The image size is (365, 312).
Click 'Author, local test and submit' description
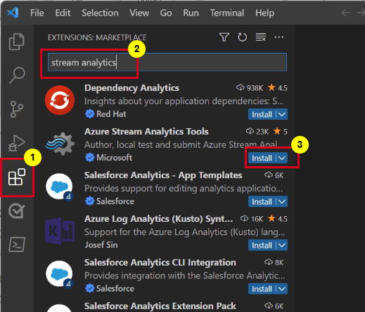click(x=181, y=145)
